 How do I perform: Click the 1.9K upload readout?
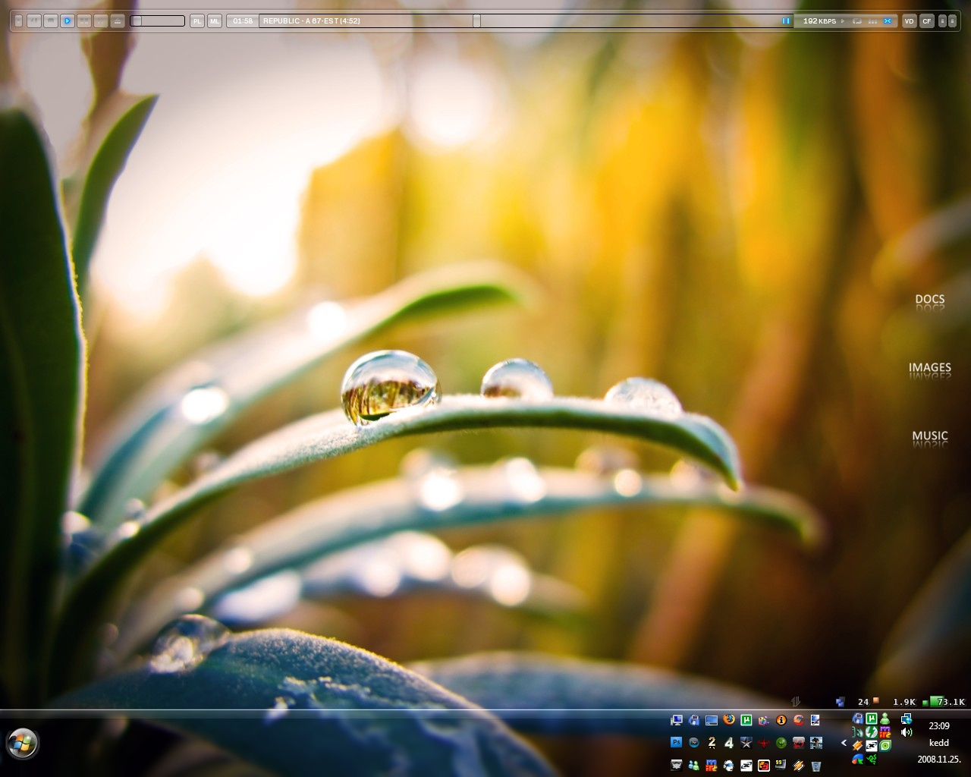tap(904, 702)
